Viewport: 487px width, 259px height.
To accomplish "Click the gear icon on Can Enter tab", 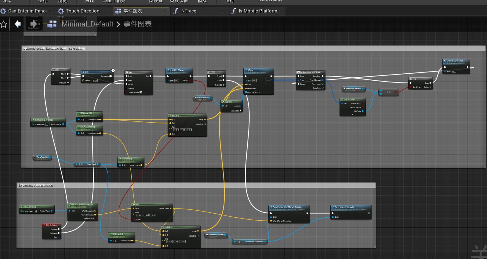I will (x=3, y=11).
